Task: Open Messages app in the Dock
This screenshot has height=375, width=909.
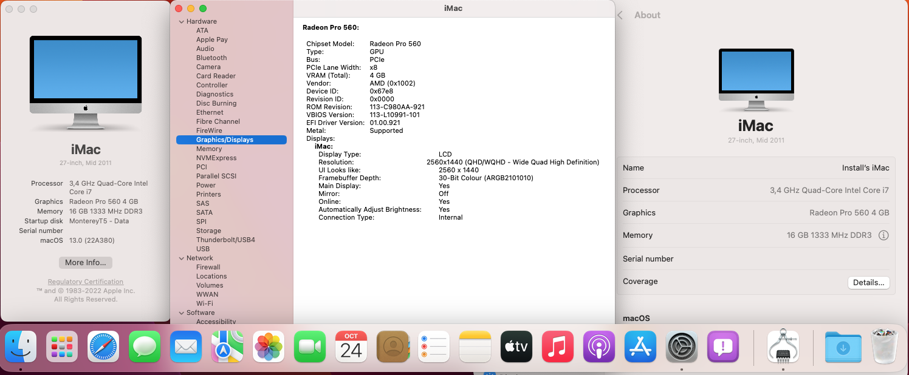Action: pyautogui.click(x=145, y=347)
